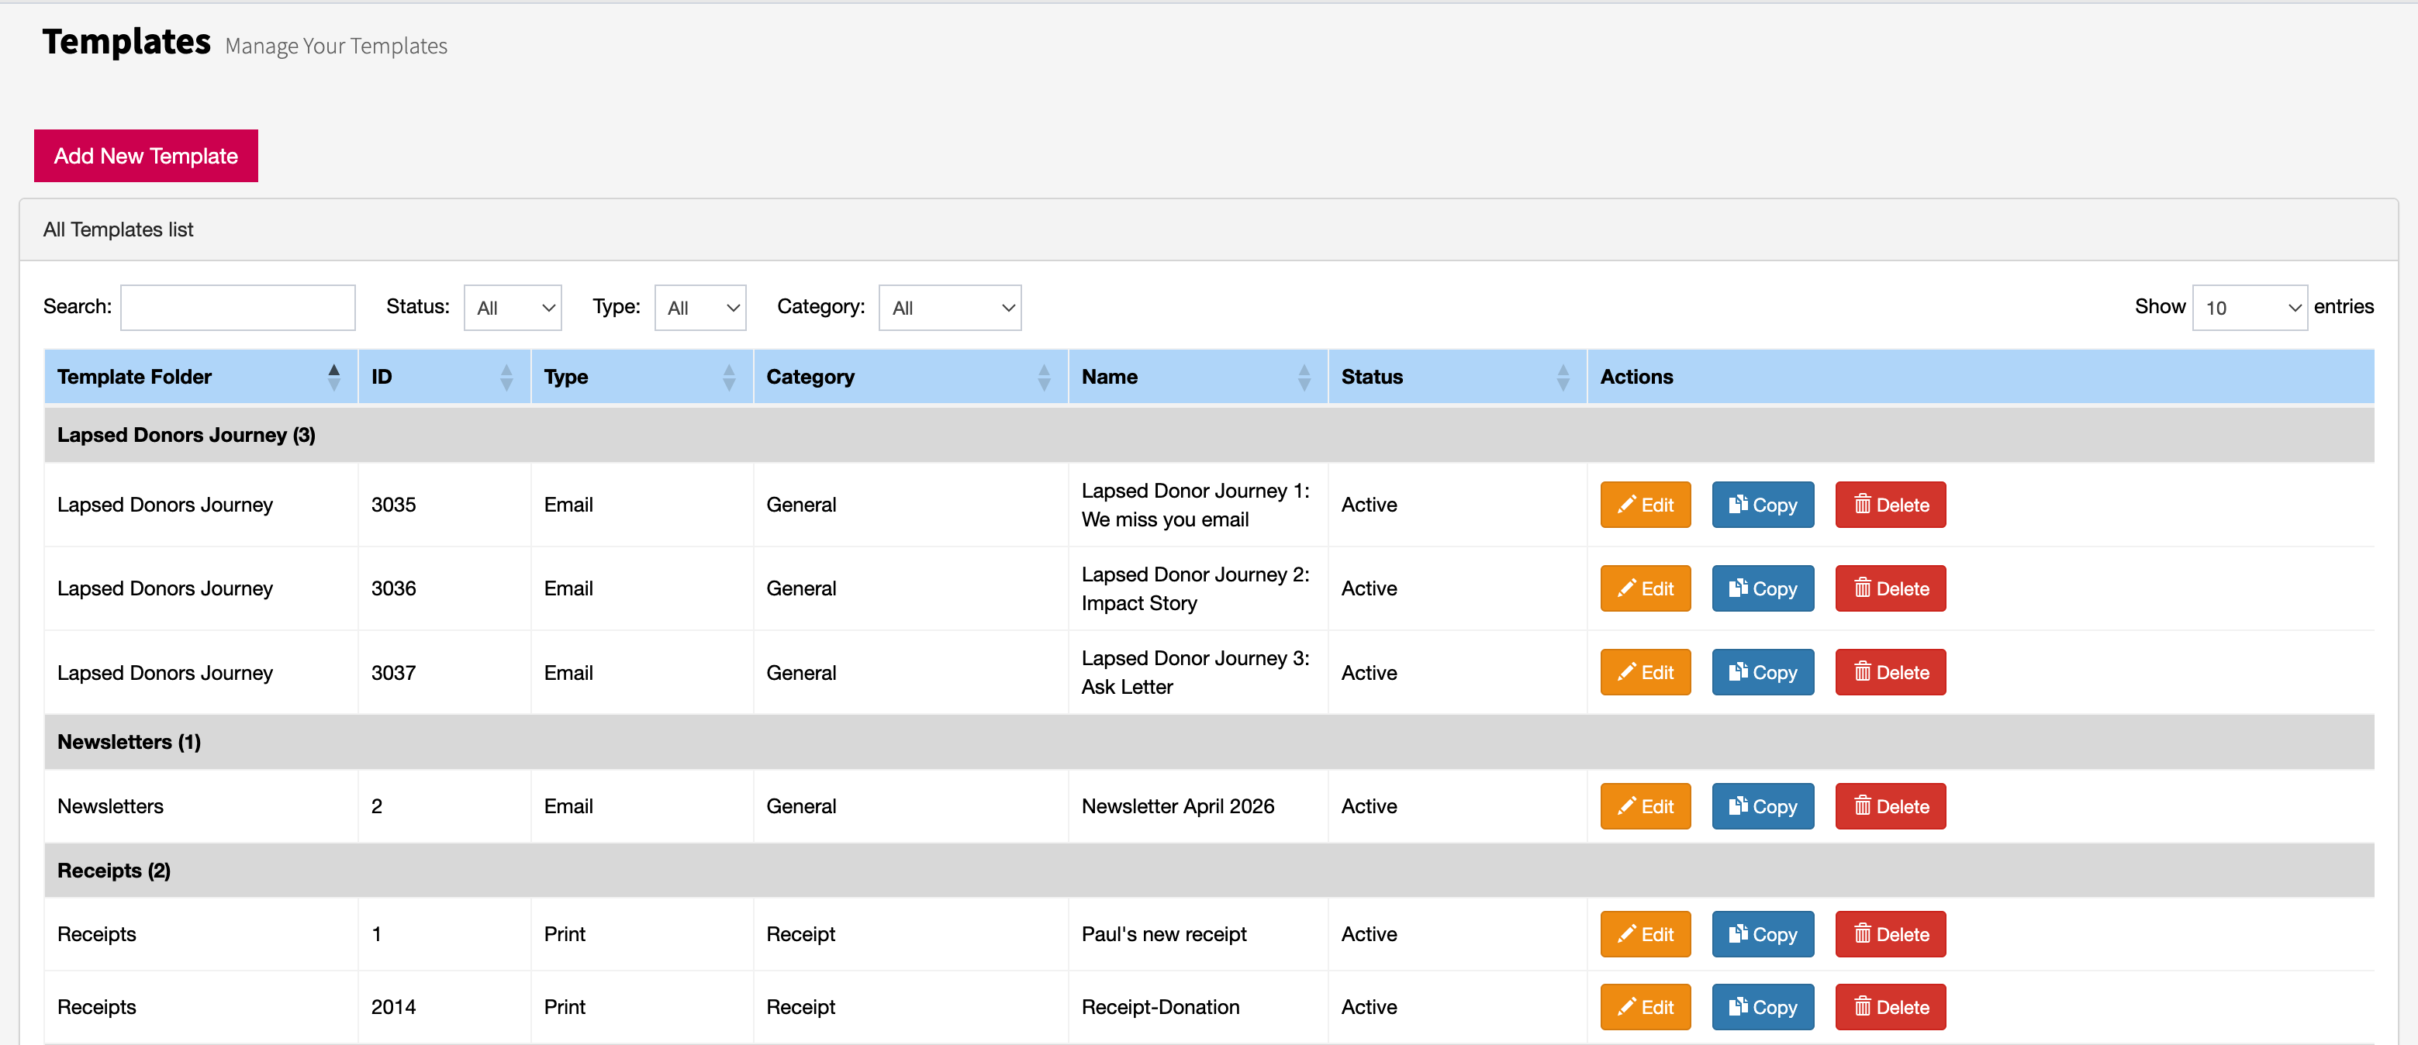Open the Category filter dropdown

950,308
